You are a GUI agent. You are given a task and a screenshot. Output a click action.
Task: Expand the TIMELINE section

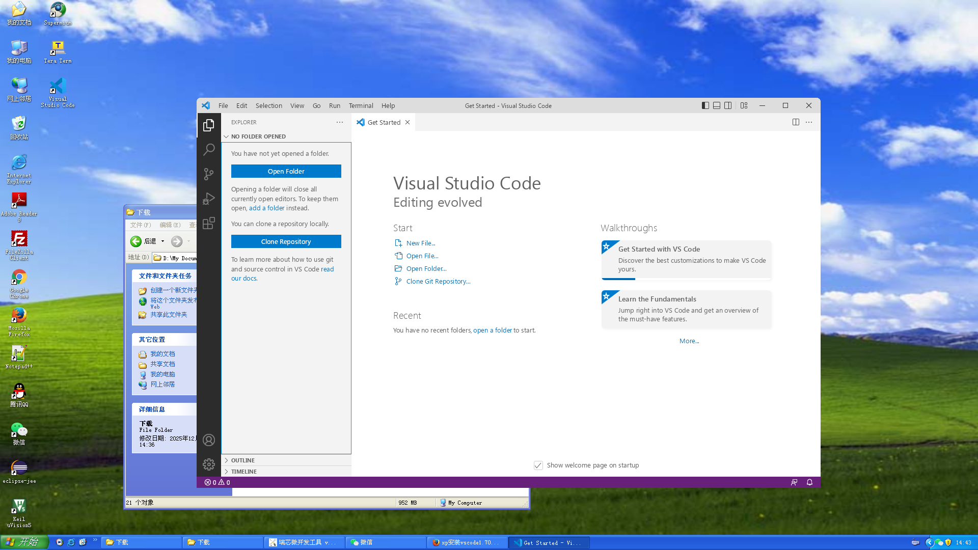(x=244, y=472)
